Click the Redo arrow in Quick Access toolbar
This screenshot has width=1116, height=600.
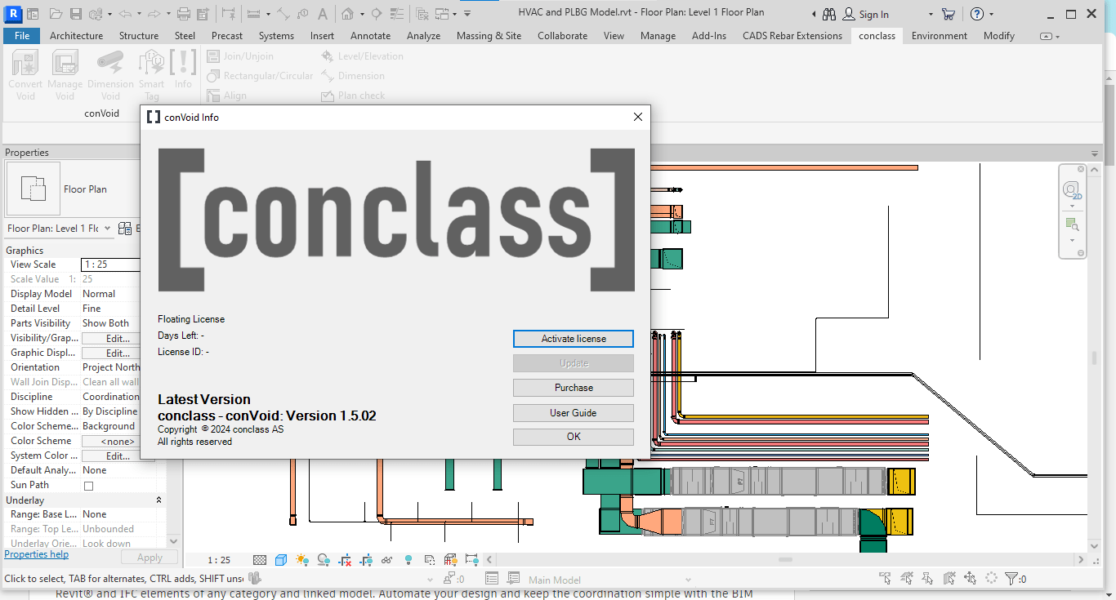(156, 14)
